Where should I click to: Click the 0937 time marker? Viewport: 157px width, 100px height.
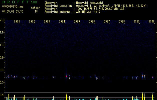click(x=107, y=21)
